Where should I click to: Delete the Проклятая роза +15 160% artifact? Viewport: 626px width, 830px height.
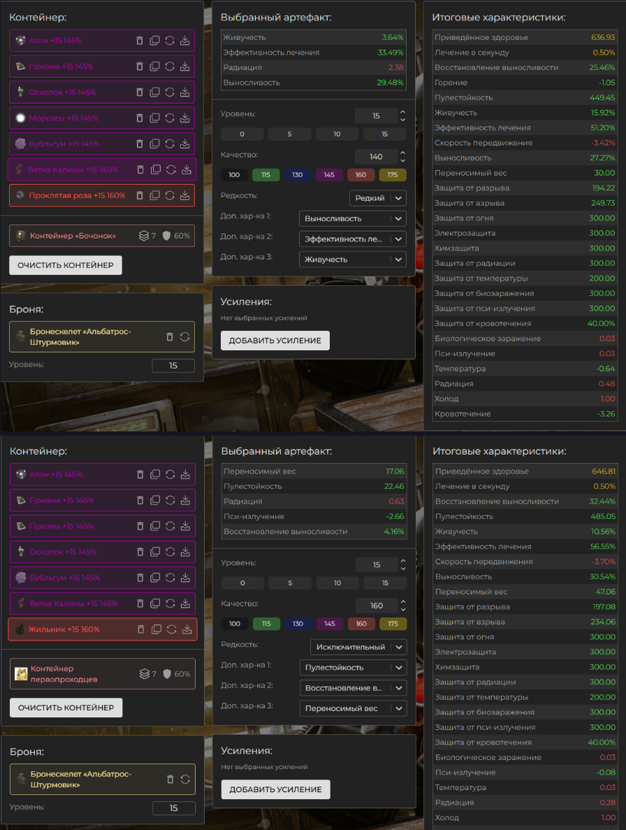point(140,195)
